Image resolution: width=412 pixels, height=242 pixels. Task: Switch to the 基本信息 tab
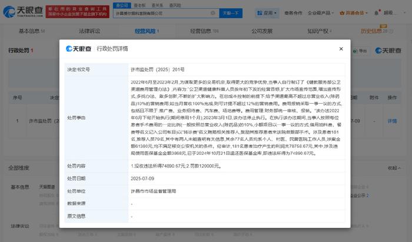click(32, 31)
